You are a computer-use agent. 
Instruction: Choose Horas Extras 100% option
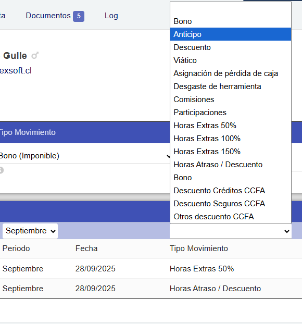[x=231, y=139]
